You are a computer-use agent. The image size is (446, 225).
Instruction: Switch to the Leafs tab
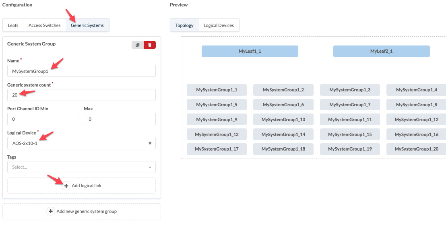pos(13,25)
